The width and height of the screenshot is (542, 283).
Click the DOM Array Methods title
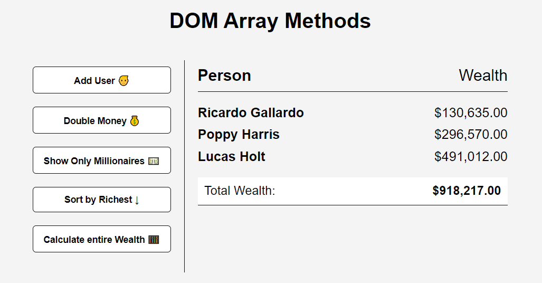tap(270, 21)
